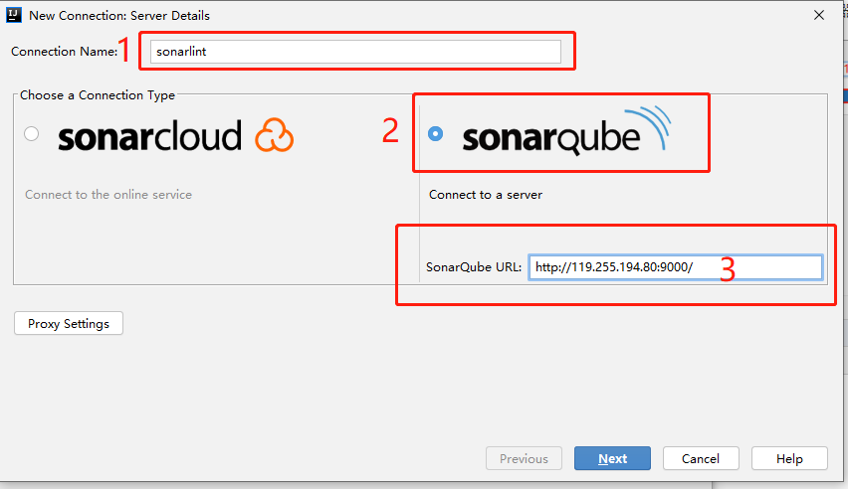Click the disabled Previous button
848x489 pixels.
(524, 458)
